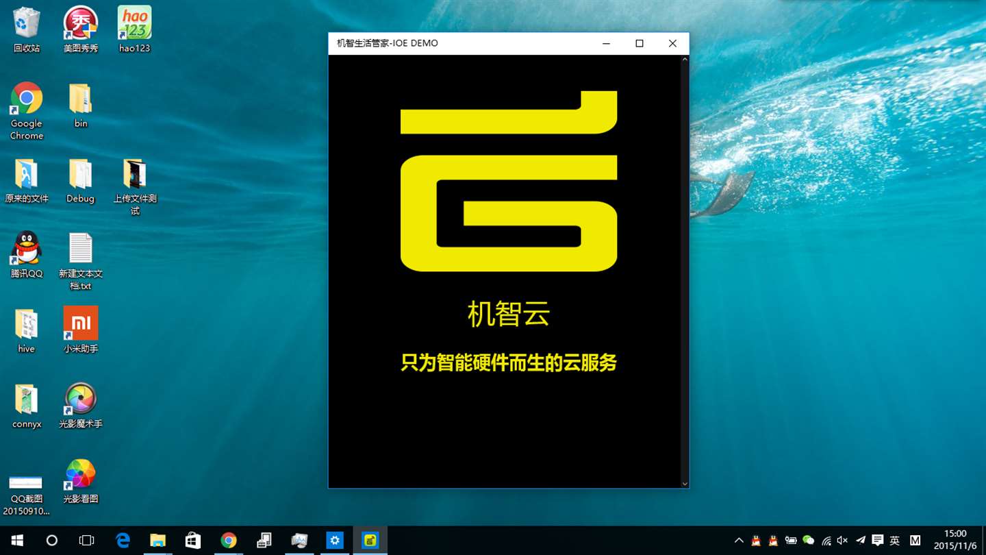Open the 小米助手 desktop shortcut

point(81,330)
